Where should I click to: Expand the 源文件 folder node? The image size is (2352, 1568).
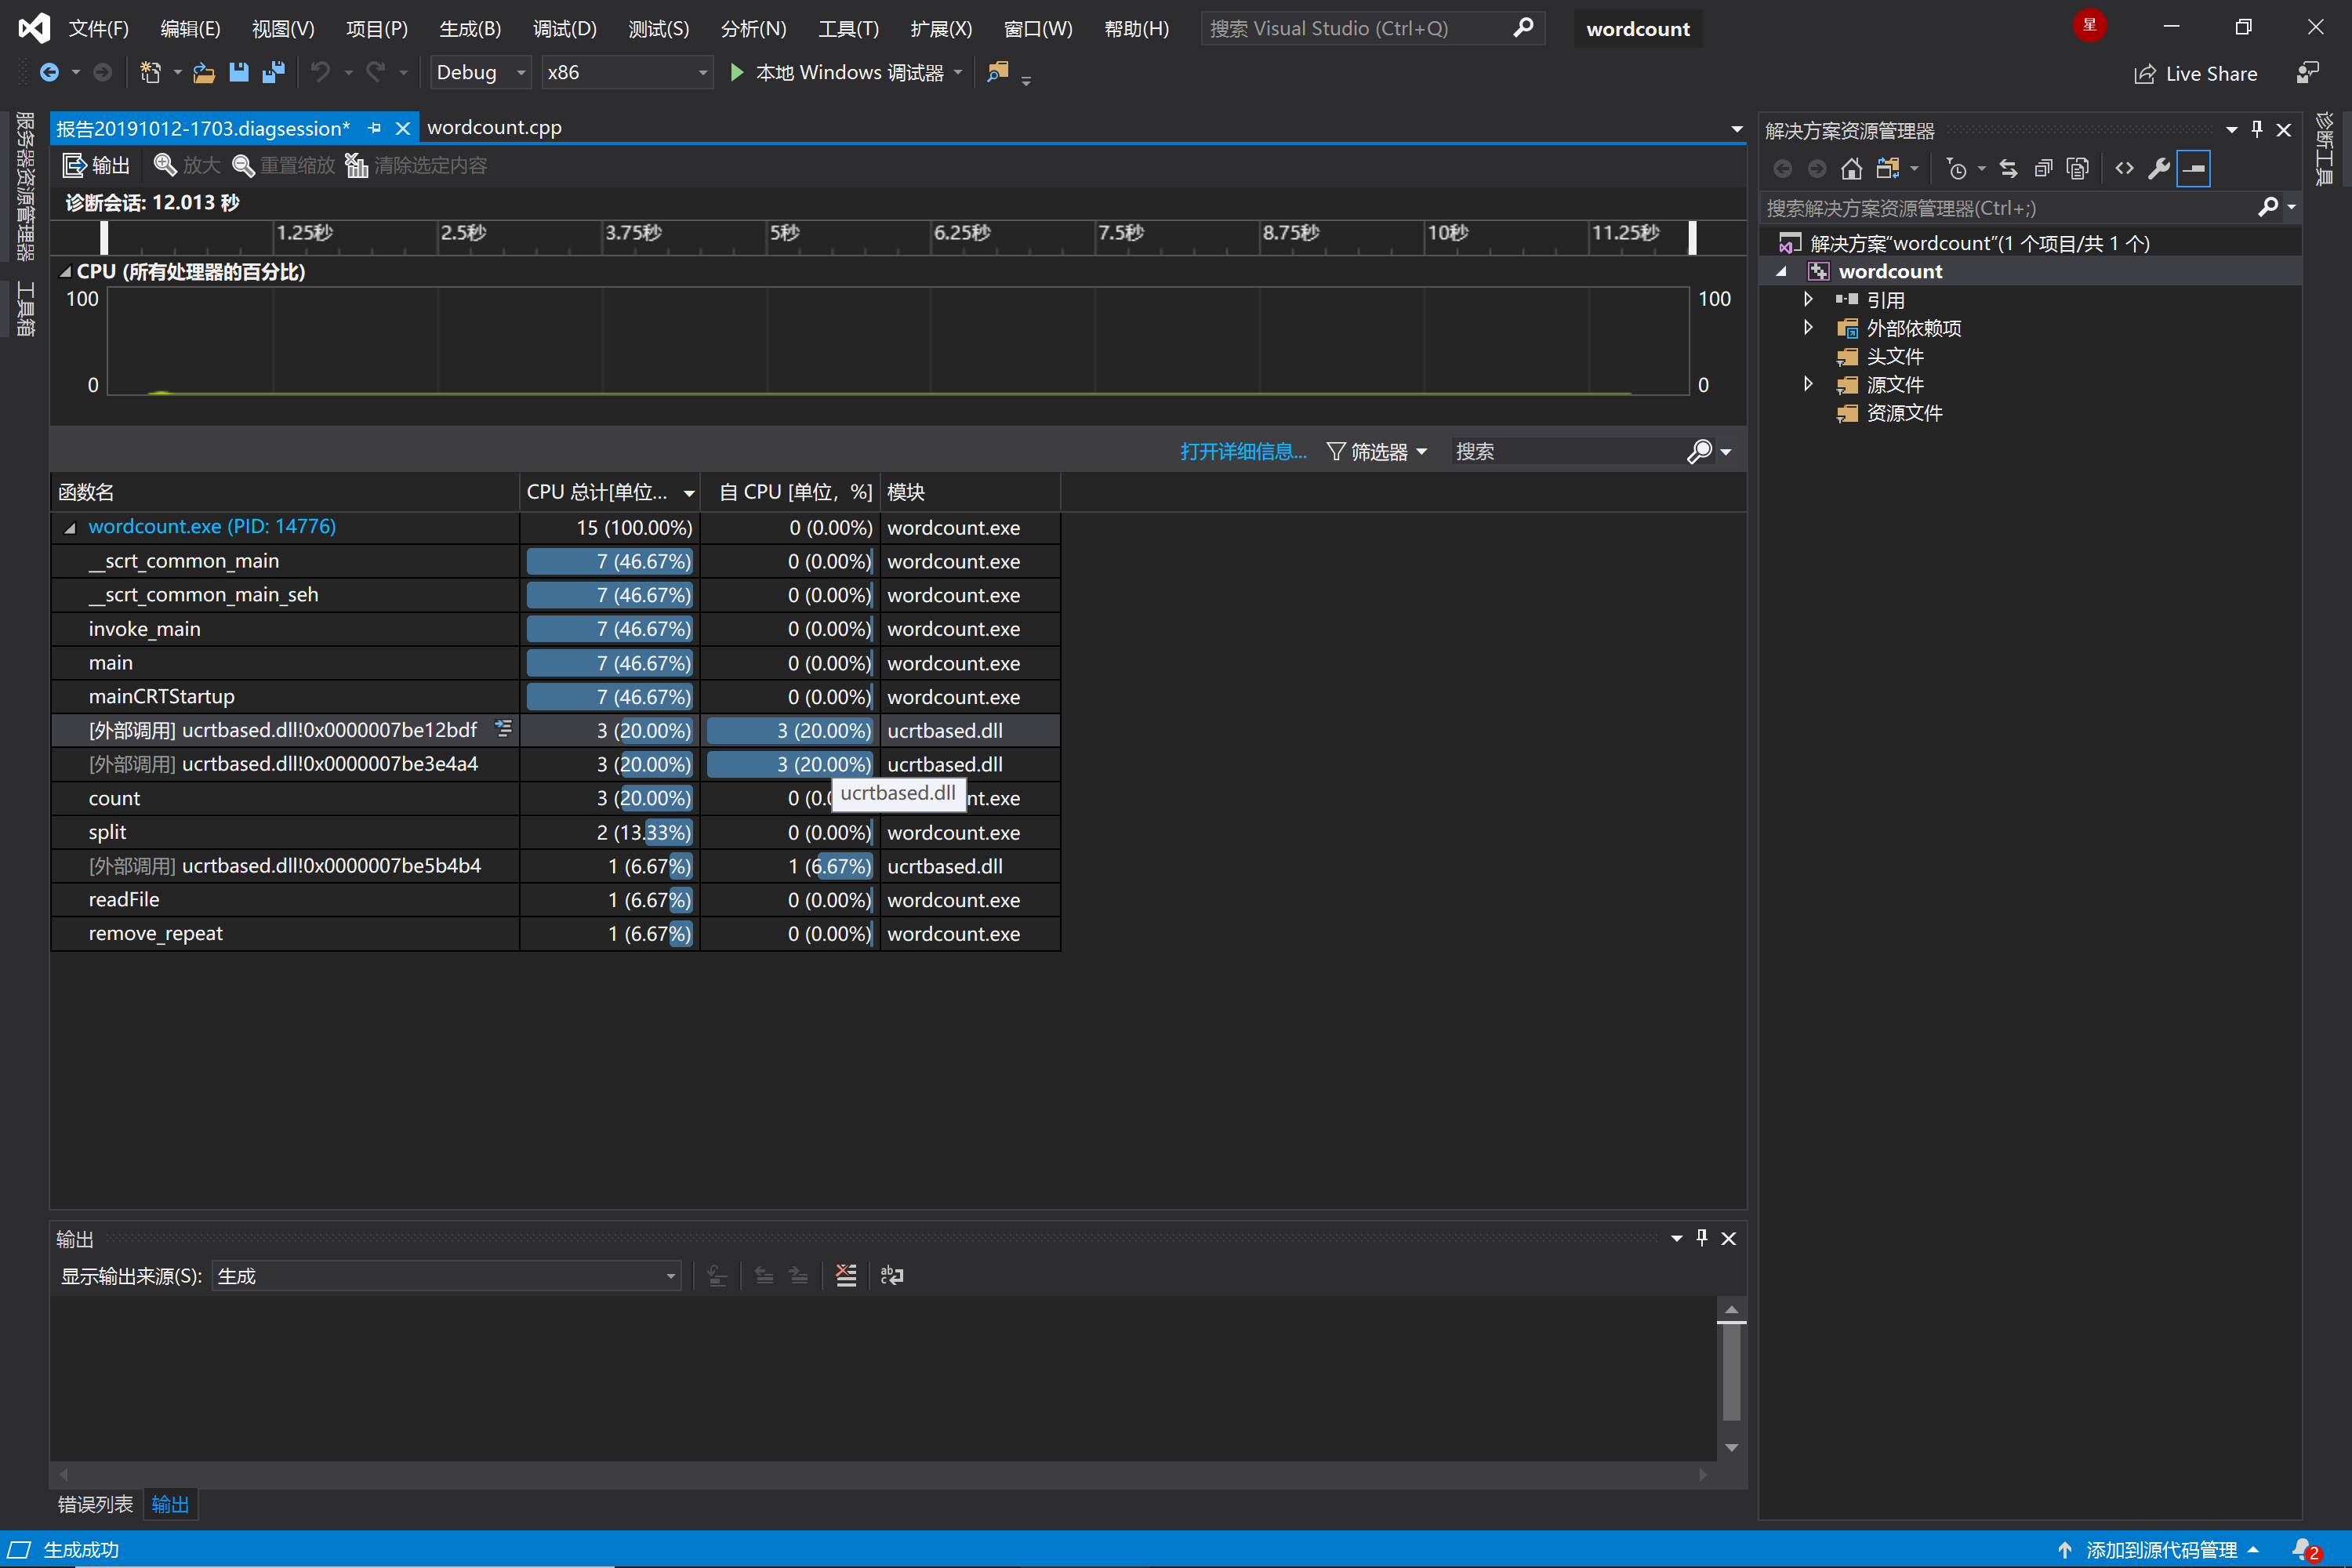click(1808, 384)
